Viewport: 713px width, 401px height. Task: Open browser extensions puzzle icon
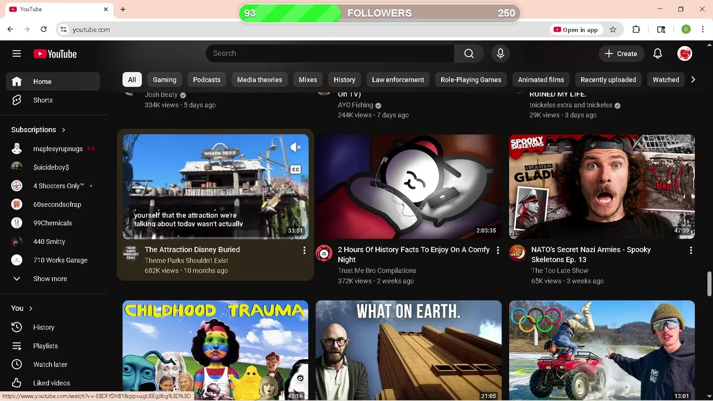pyautogui.click(x=636, y=30)
